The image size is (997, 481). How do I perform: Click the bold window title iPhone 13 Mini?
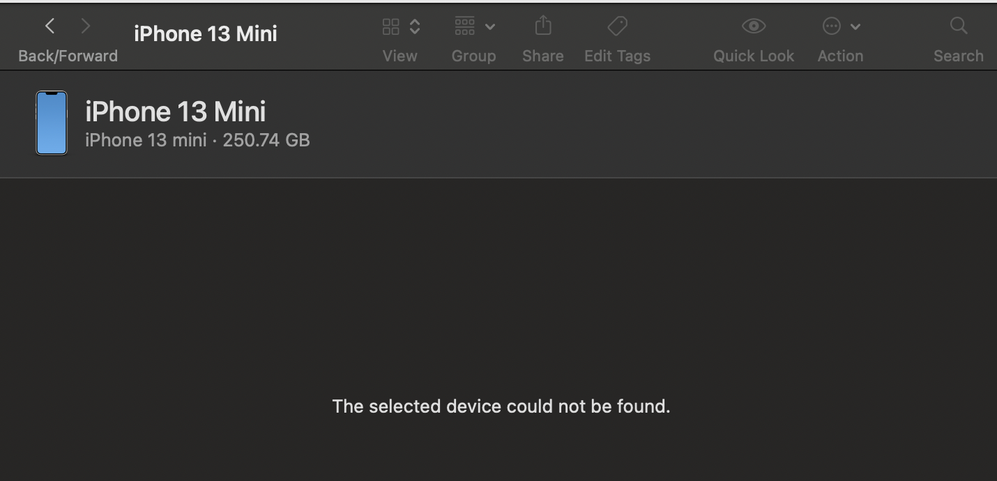coord(206,33)
